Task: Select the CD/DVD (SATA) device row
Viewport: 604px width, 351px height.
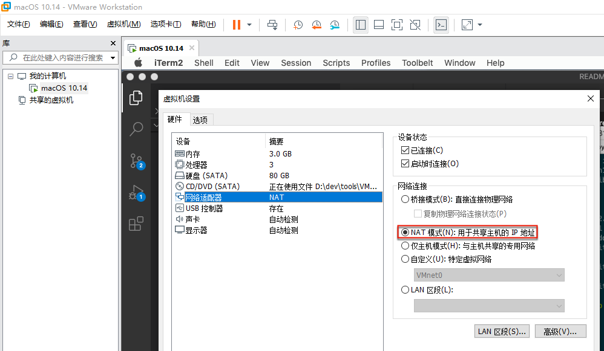Action: click(x=277, y=187)
